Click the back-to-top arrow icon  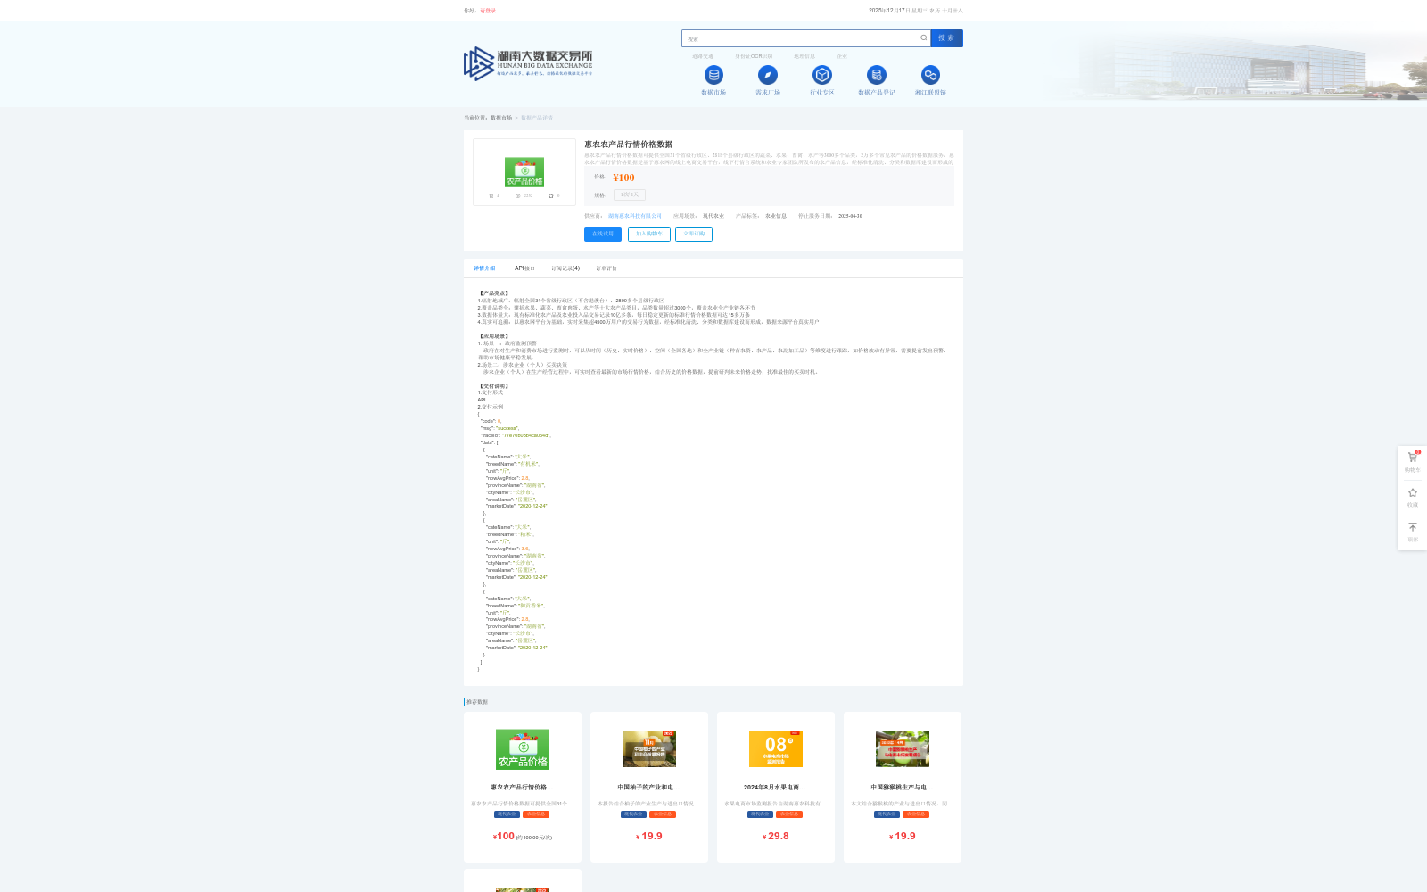click(1413, 527)
